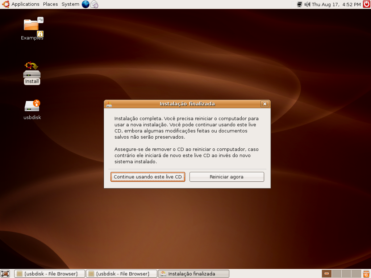This screenshot has height=278, width=371.
Task: Click the date and time clock
Action: 336,4
